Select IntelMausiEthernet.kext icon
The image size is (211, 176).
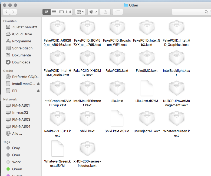click(x=87, y=88)
